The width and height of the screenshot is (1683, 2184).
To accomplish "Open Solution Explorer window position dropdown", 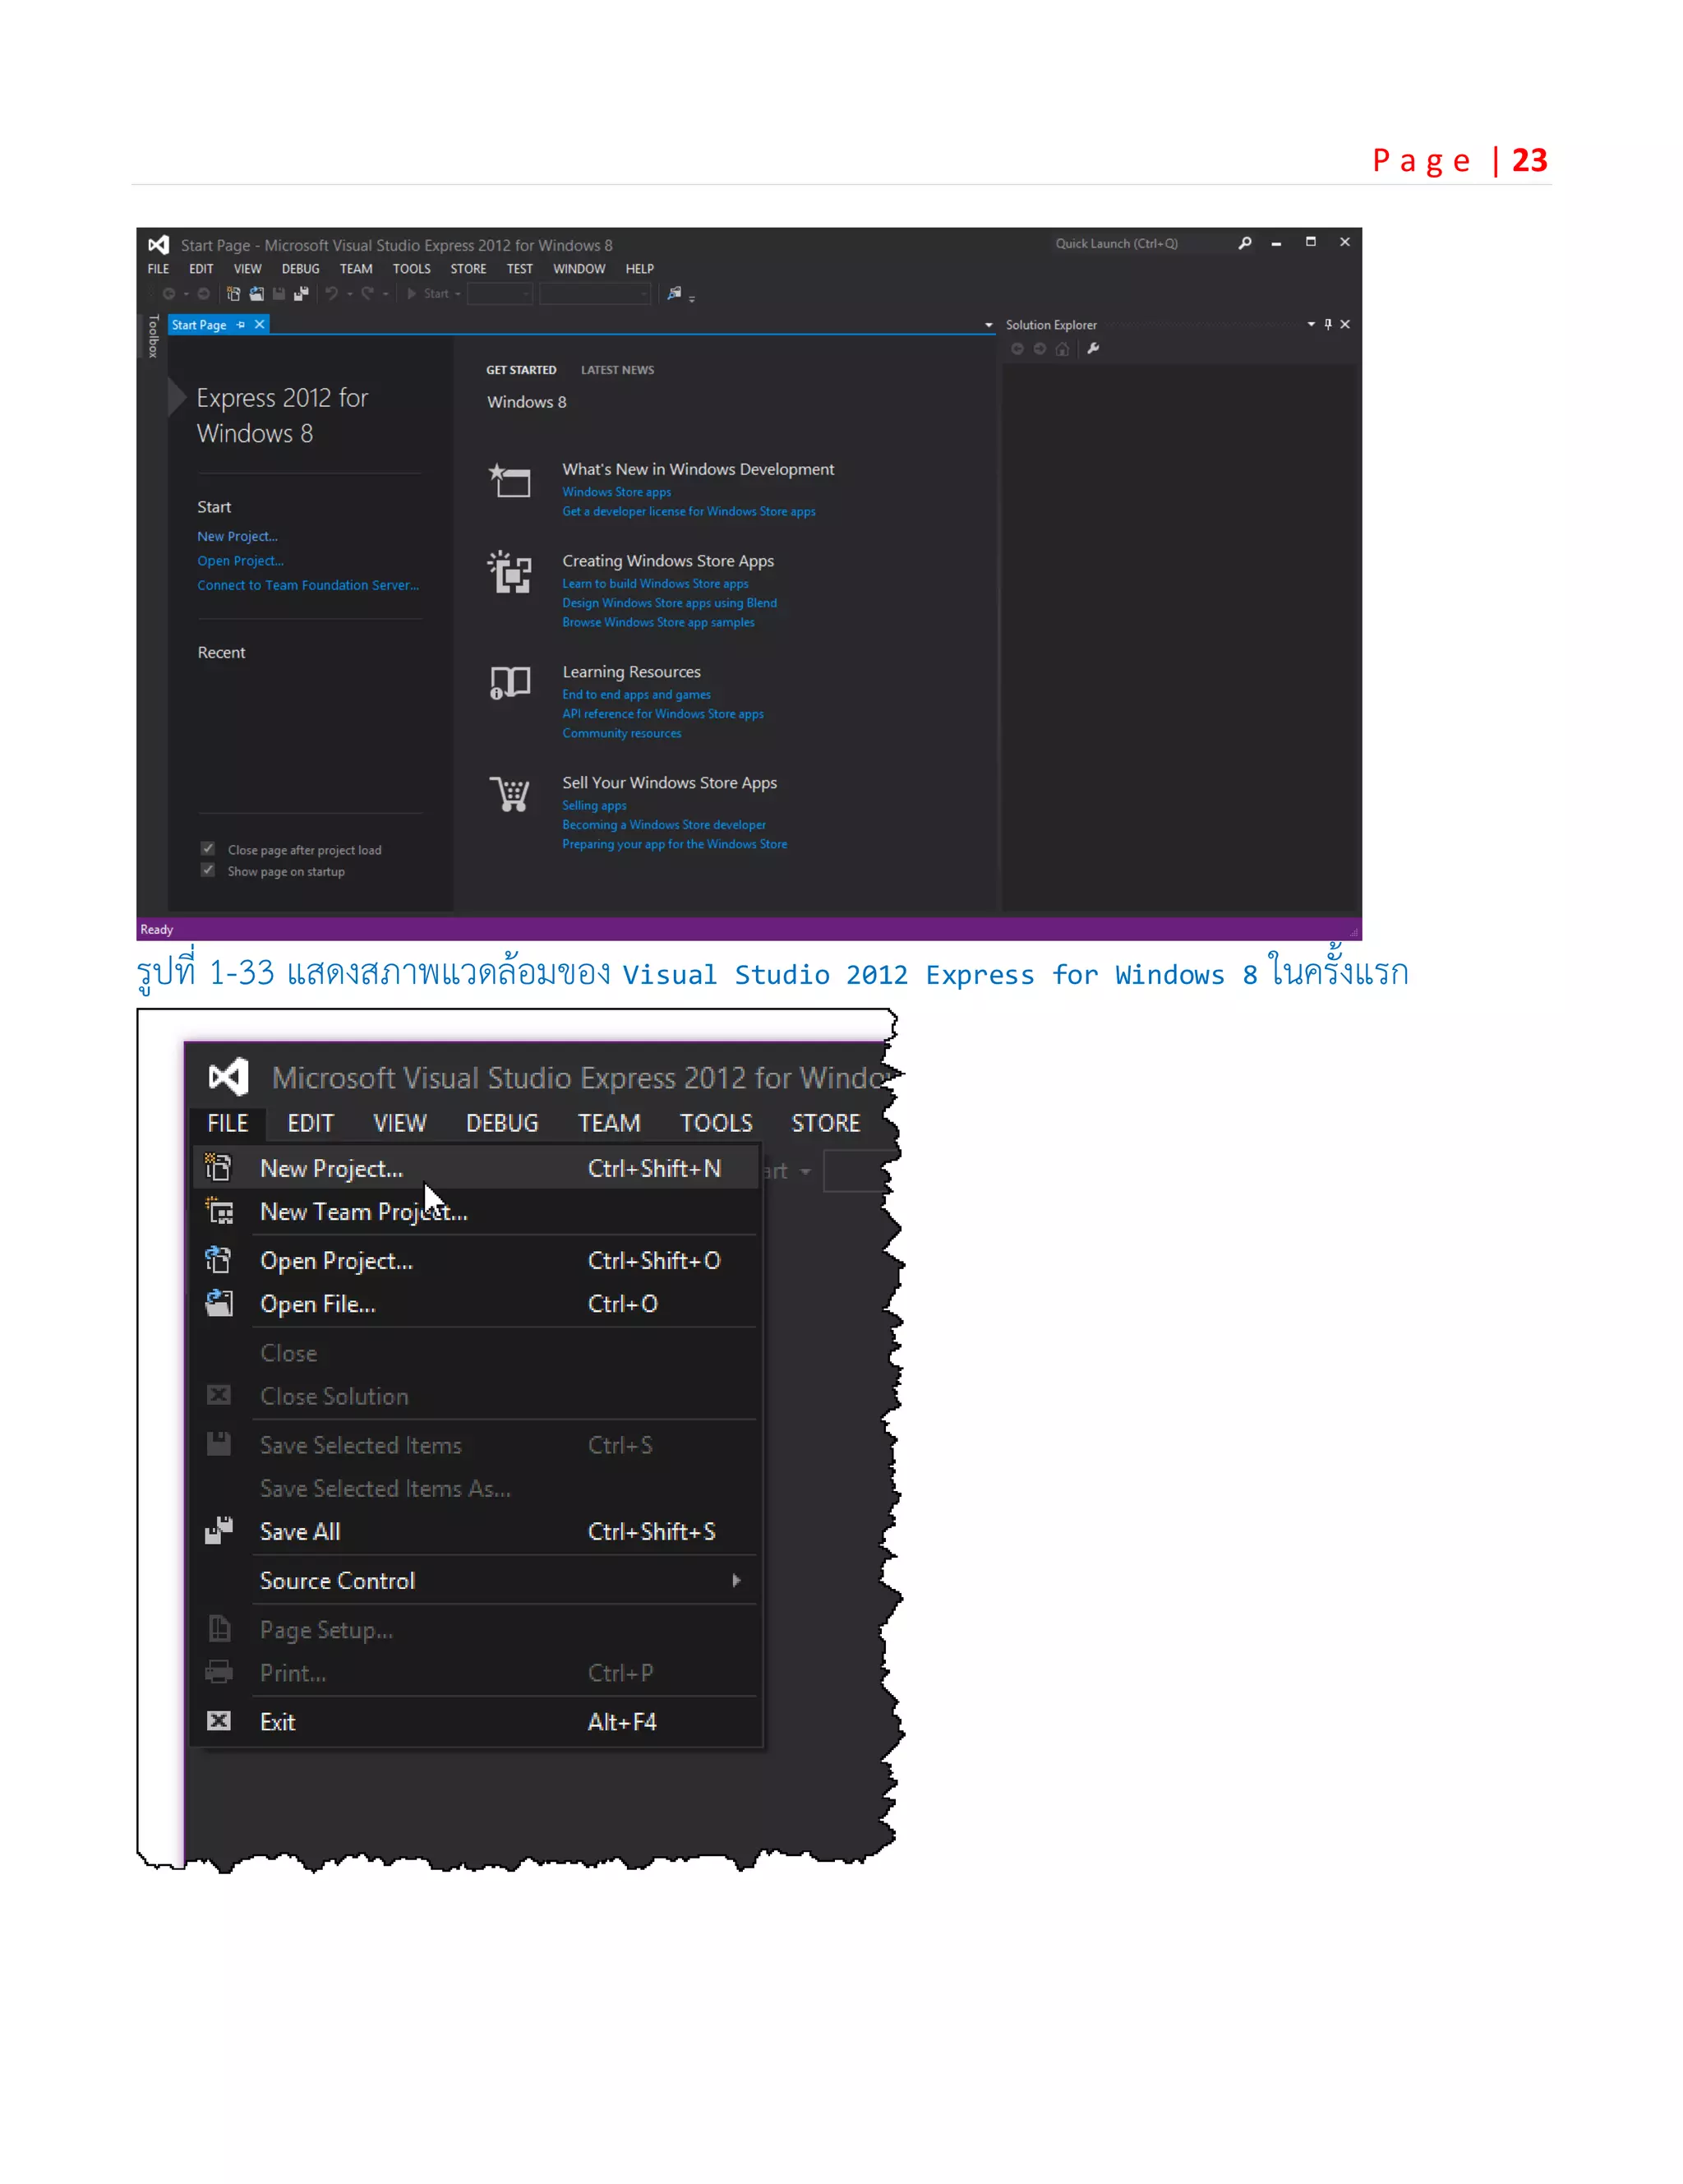I will (1311, 324).
